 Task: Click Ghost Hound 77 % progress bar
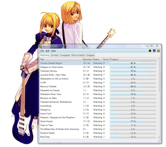tap(133, 121)
